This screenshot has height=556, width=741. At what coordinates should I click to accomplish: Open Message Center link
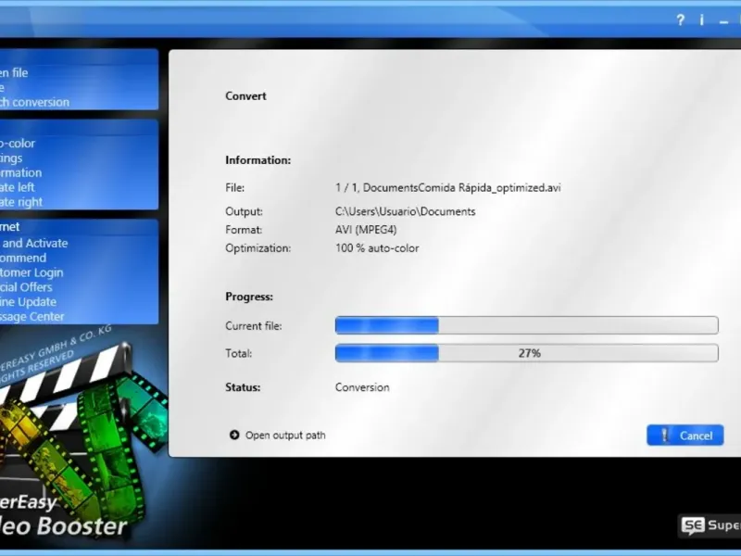pos(32,316)
